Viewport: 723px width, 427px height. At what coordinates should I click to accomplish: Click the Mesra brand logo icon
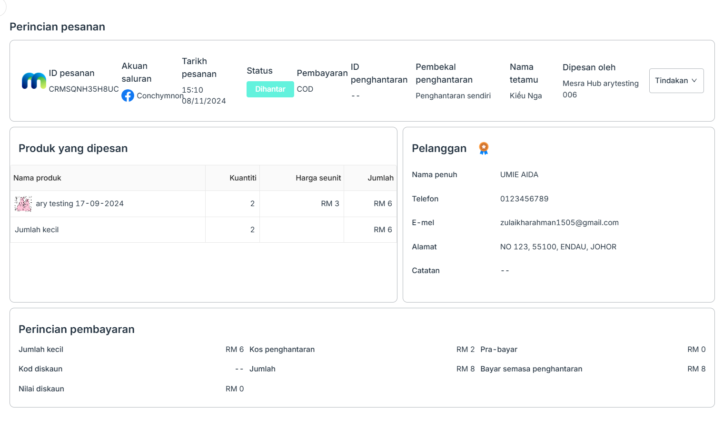34,81
